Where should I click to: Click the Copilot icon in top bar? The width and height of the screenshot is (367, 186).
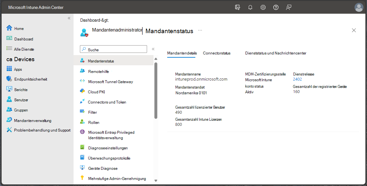click(x=238, y=7)
